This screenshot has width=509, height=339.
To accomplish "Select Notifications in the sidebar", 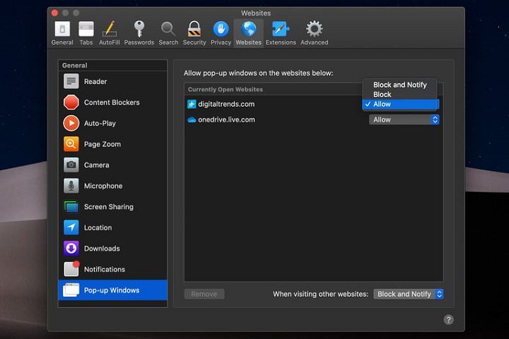I will tap(104, 269).
